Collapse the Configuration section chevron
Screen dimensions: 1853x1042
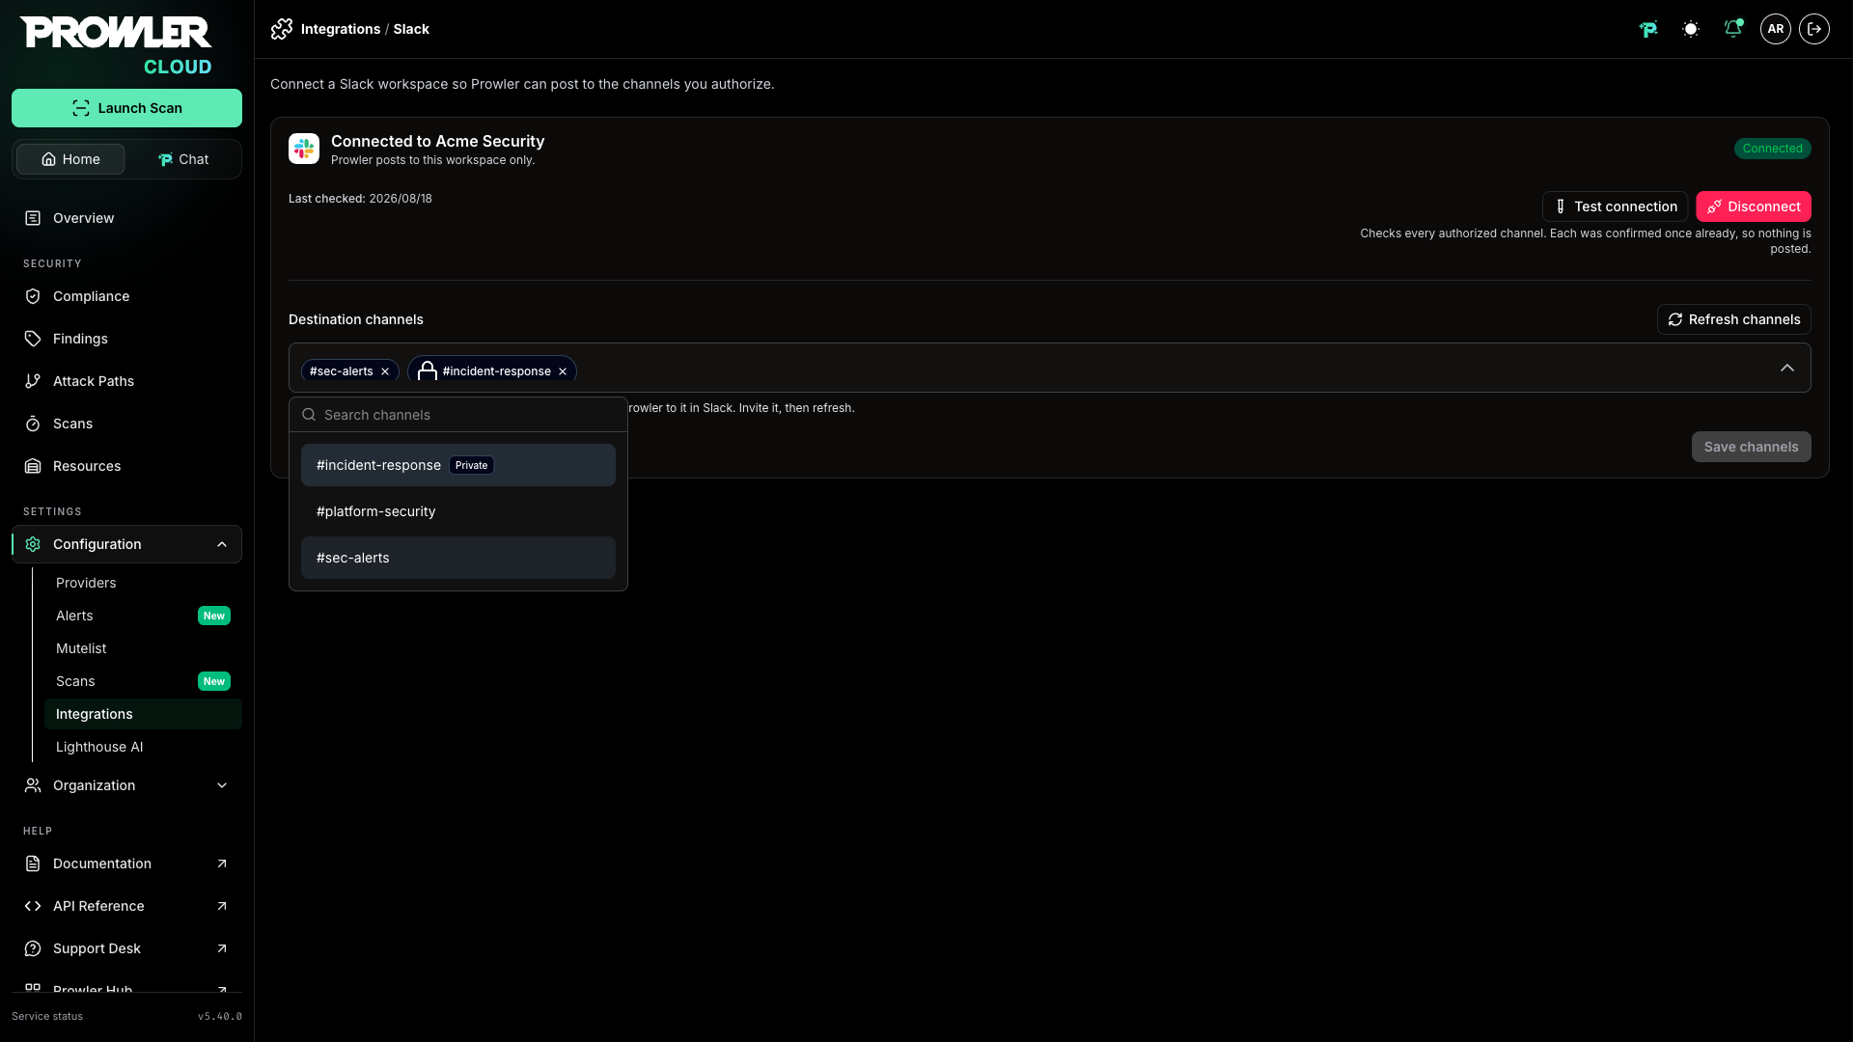pos(222,544)
